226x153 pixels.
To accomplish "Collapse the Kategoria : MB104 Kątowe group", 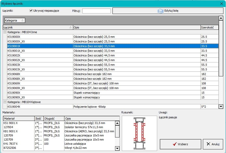I will tap(5, 102).
